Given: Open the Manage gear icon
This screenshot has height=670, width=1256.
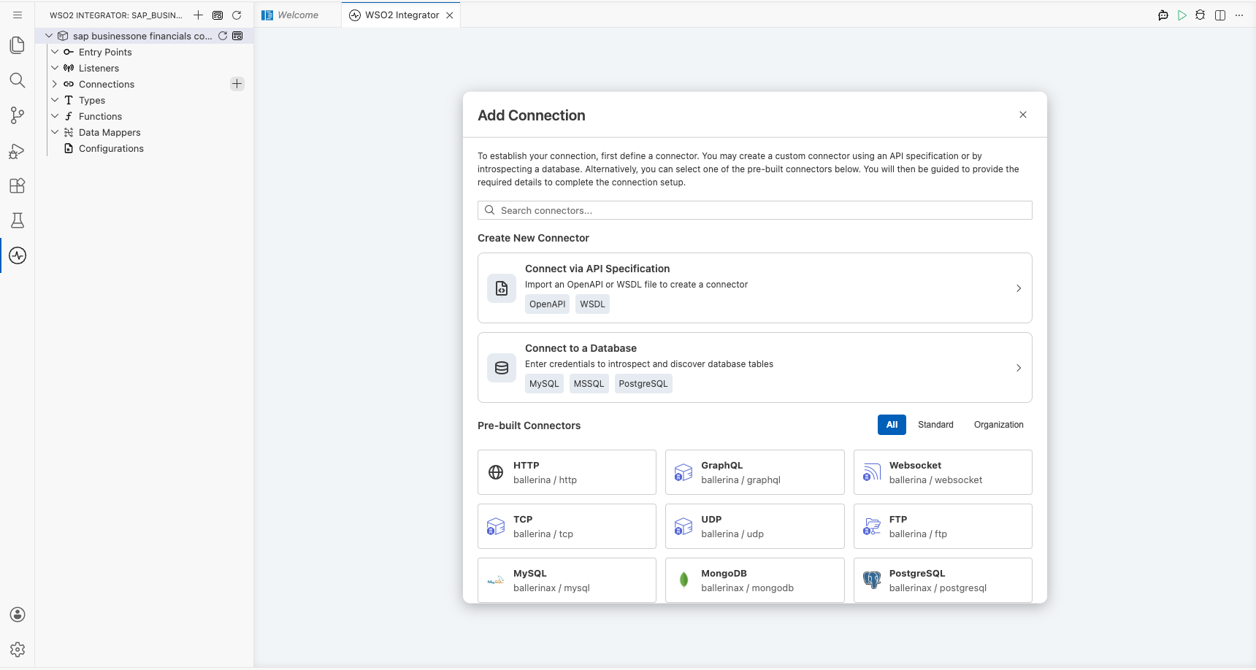Looking at the screenshot, I should (18, 650).
